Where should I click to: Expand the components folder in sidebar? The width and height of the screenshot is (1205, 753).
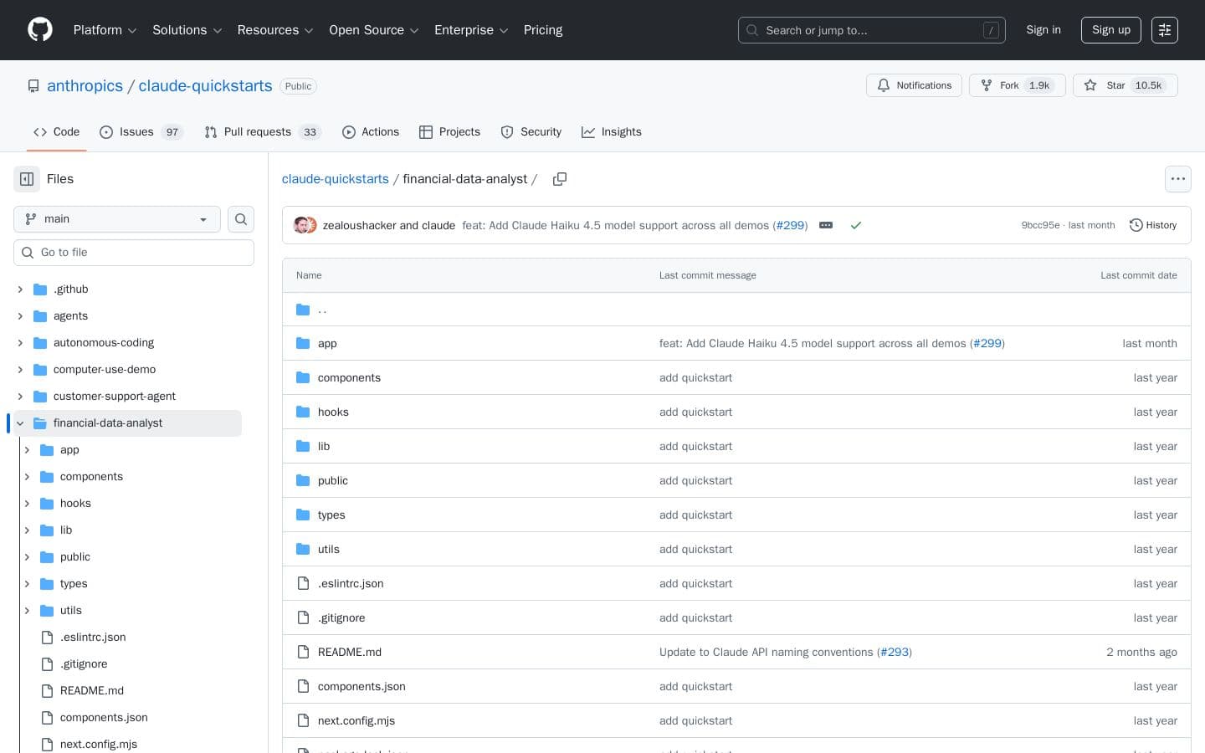point(27,476)
